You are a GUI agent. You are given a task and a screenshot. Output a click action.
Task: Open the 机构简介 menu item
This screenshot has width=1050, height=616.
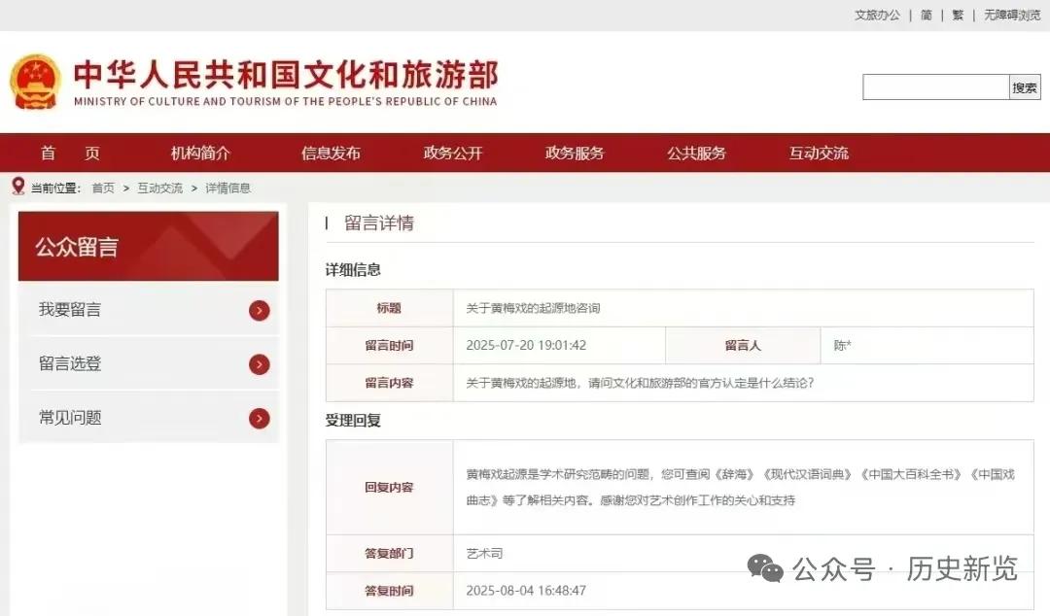(200, 154)
